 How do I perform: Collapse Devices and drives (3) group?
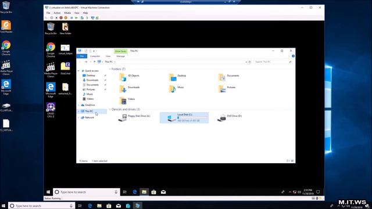110,109
